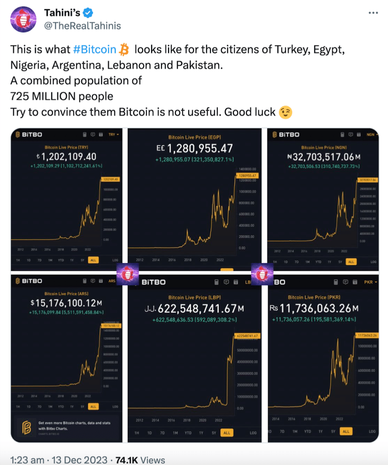Open the tweet's three-dot more menu
This screenshot has height=465, width=388.
tap(373, 13)
